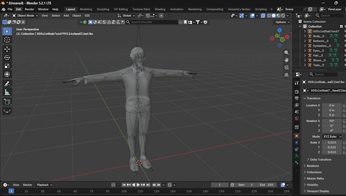Select the Move tool
This screenshot has height=196, width=346.
7,49
